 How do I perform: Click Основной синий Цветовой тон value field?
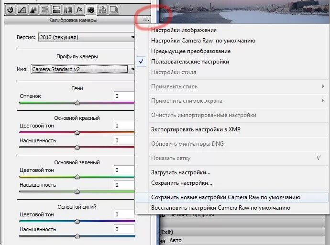[x=124, y=214]
